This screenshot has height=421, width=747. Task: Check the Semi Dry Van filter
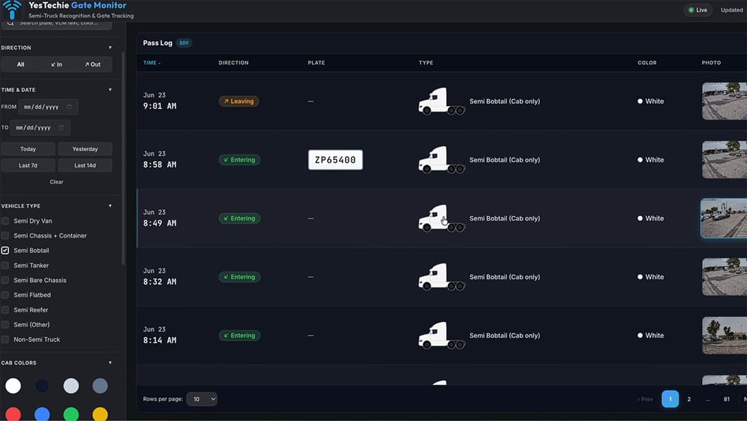coord(6,221)
